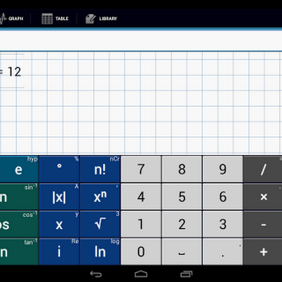
Task: Tap the natural log ln key
Action: click(100, 252)
